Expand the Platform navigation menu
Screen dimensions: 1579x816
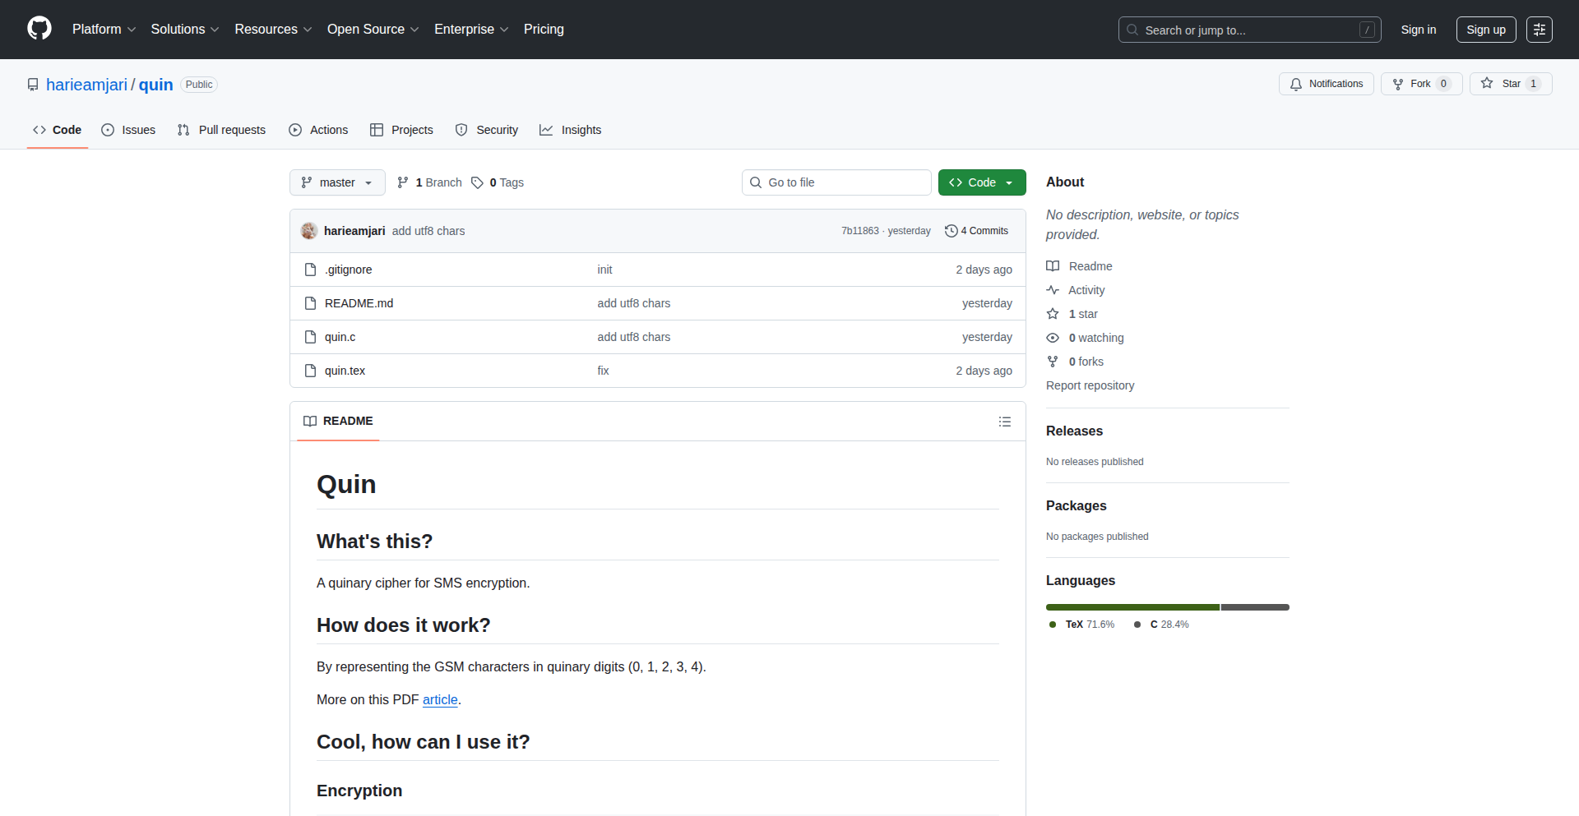[x=104, y=30]
